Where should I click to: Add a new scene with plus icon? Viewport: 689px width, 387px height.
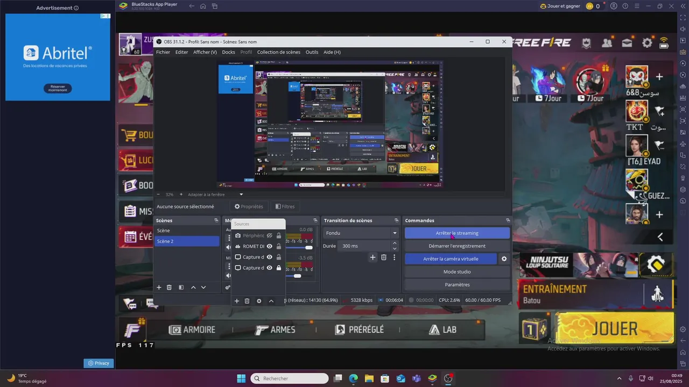click(159, 288)
